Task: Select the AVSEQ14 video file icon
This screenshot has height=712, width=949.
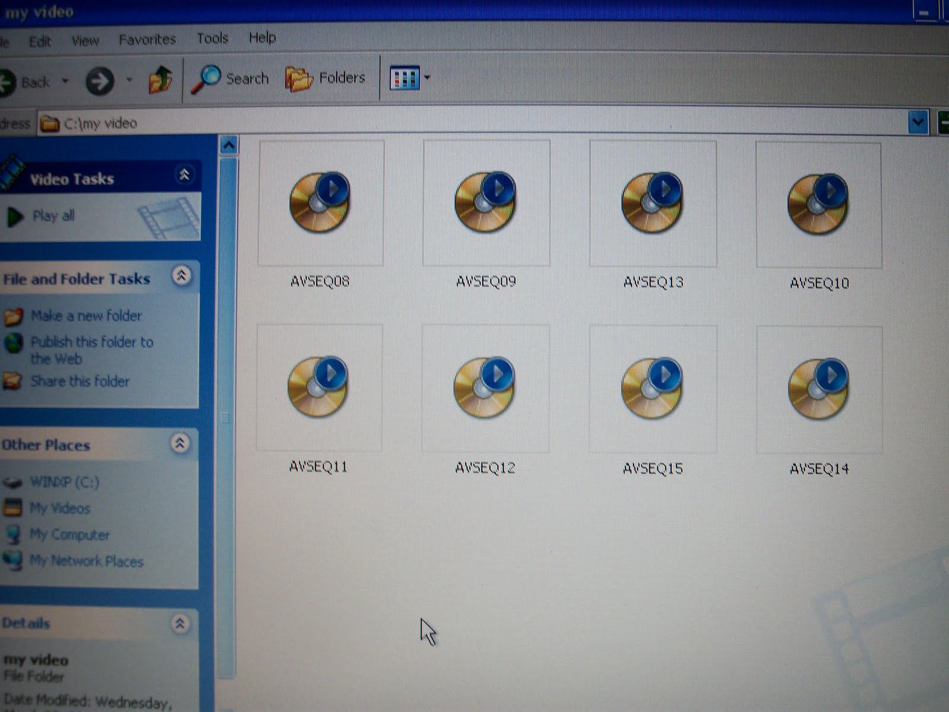Action: tap(819, 390)
